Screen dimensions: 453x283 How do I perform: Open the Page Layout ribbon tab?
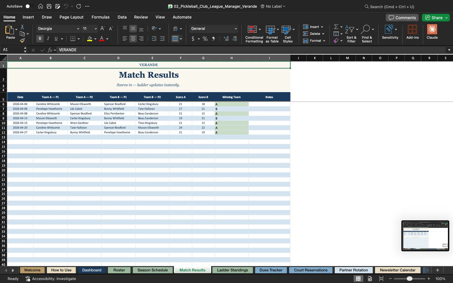(71, 17)
